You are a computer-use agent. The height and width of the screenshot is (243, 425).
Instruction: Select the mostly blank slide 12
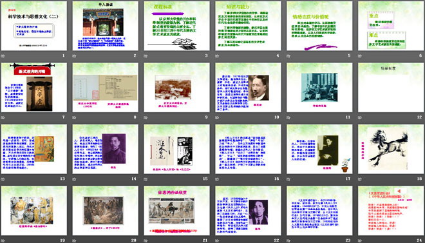coord(391,87)
